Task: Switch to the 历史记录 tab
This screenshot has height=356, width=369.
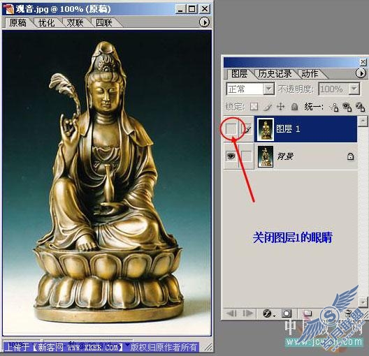Action: (x=275, y=73)
